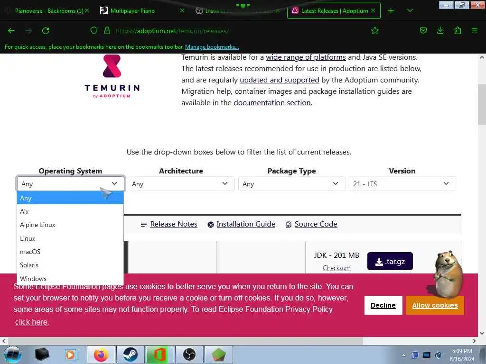Click the lines icon beside Release Notes

[144, 225]
